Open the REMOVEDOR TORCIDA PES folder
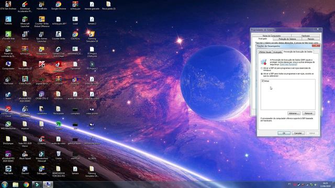The width and height of the screenshot is (335, 188). 58,171
